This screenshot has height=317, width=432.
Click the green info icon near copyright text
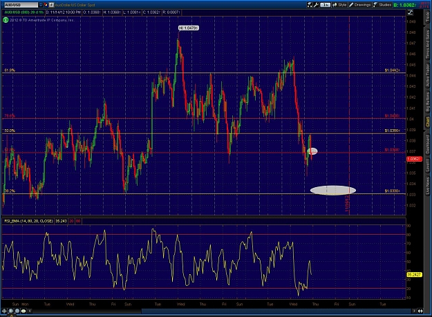(6, 20)
